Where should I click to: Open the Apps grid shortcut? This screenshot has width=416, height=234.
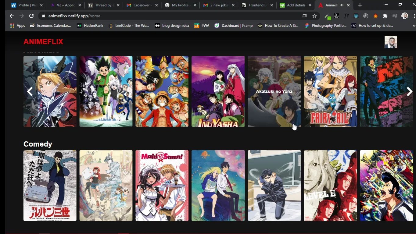[x=17, y=26]
